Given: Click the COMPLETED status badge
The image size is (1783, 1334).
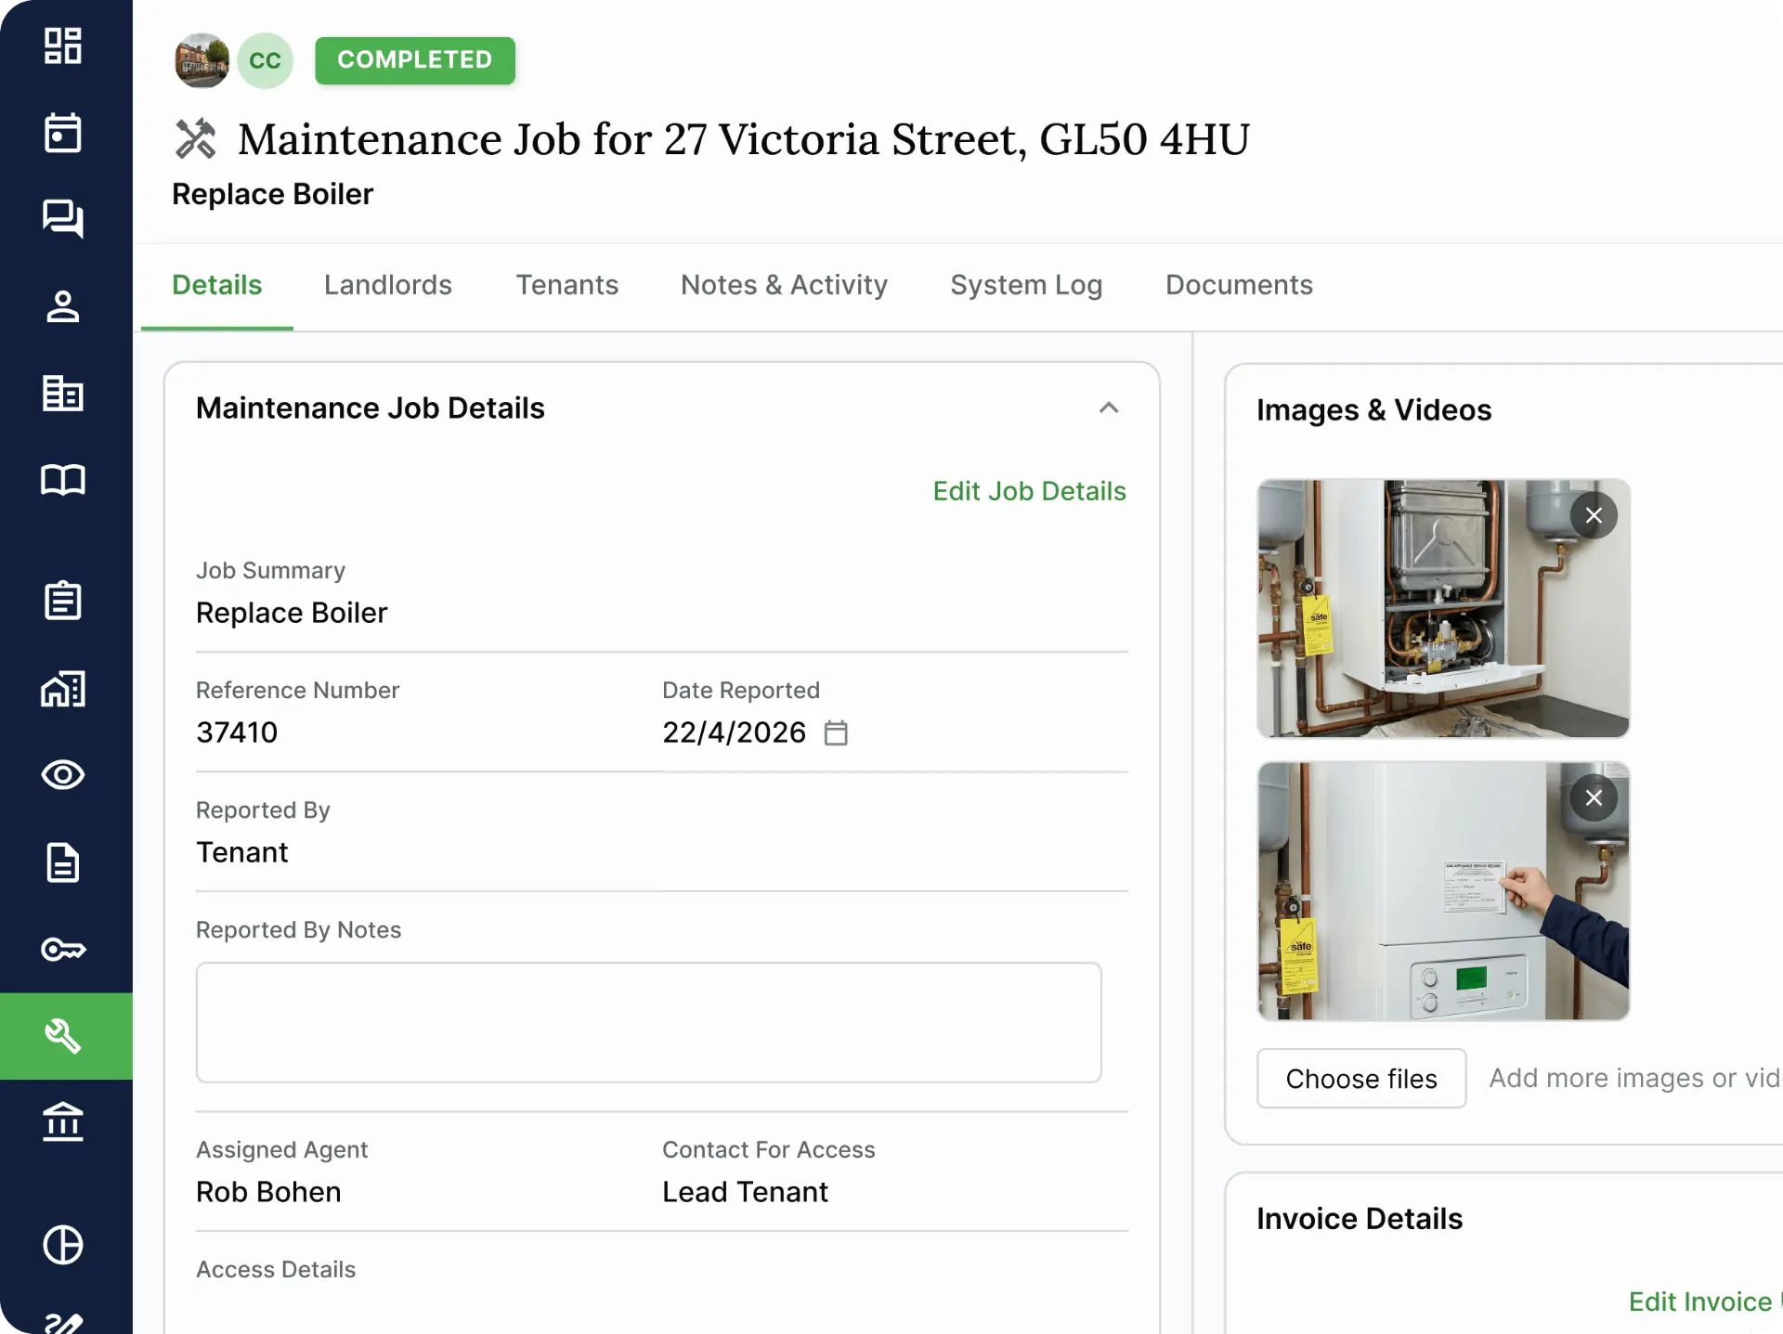Looking at the screenshot, I should 415,60.
